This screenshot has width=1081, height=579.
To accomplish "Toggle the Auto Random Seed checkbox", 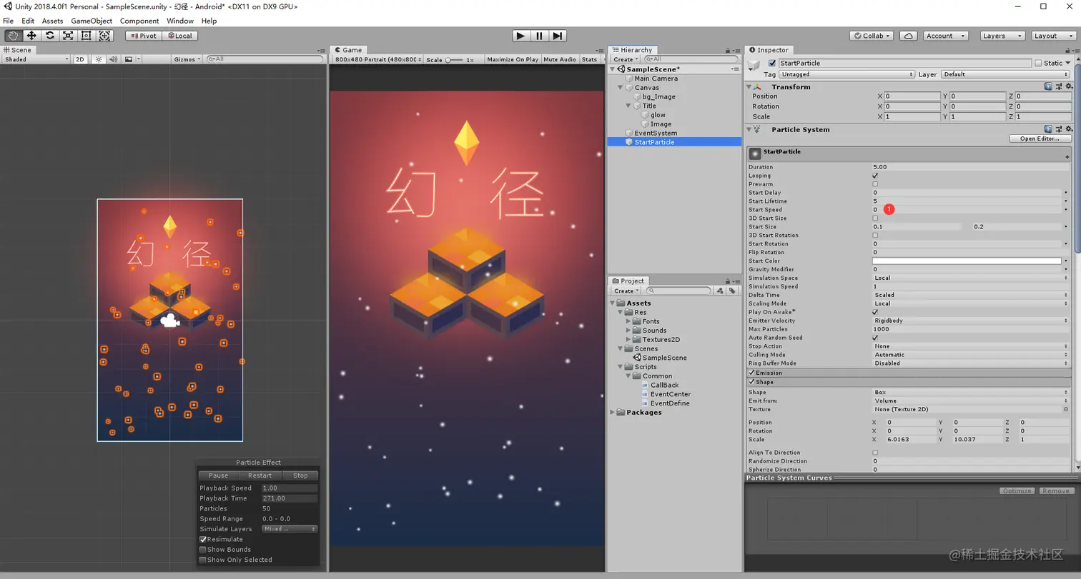I will tap(875, 338).
